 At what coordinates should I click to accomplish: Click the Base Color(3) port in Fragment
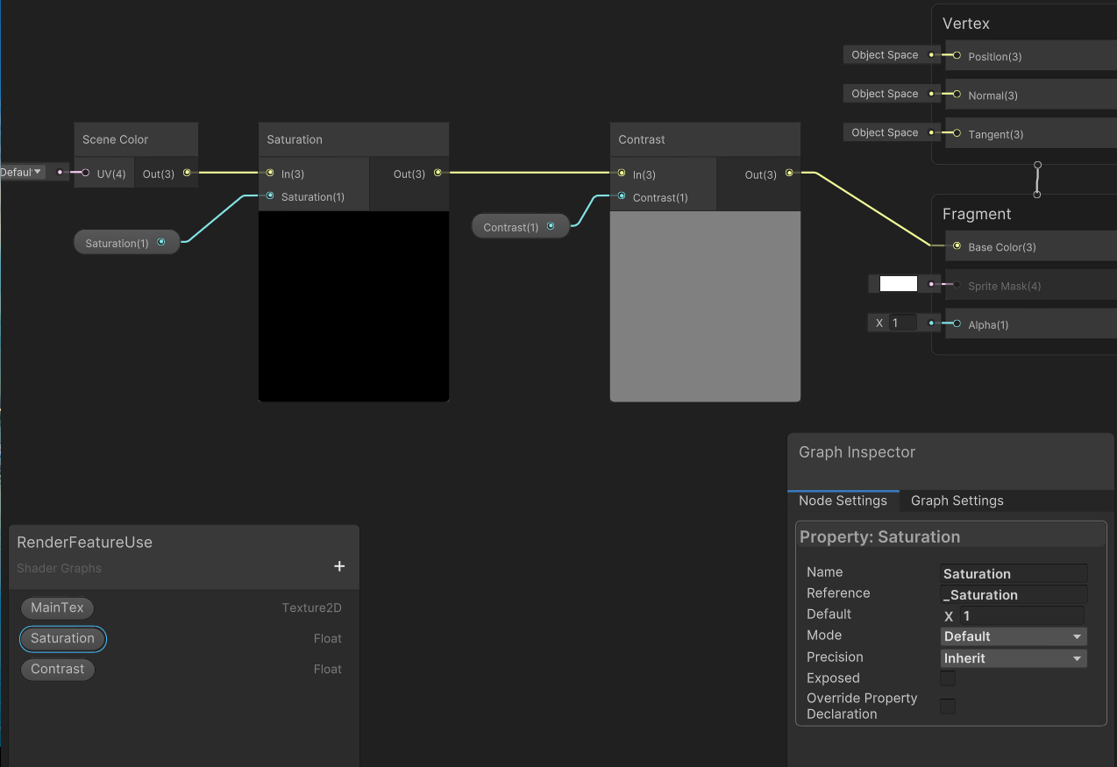point(957,246)
